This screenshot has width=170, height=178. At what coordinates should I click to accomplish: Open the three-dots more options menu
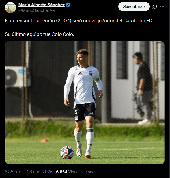pyautogui.click(x=162, y=6)
